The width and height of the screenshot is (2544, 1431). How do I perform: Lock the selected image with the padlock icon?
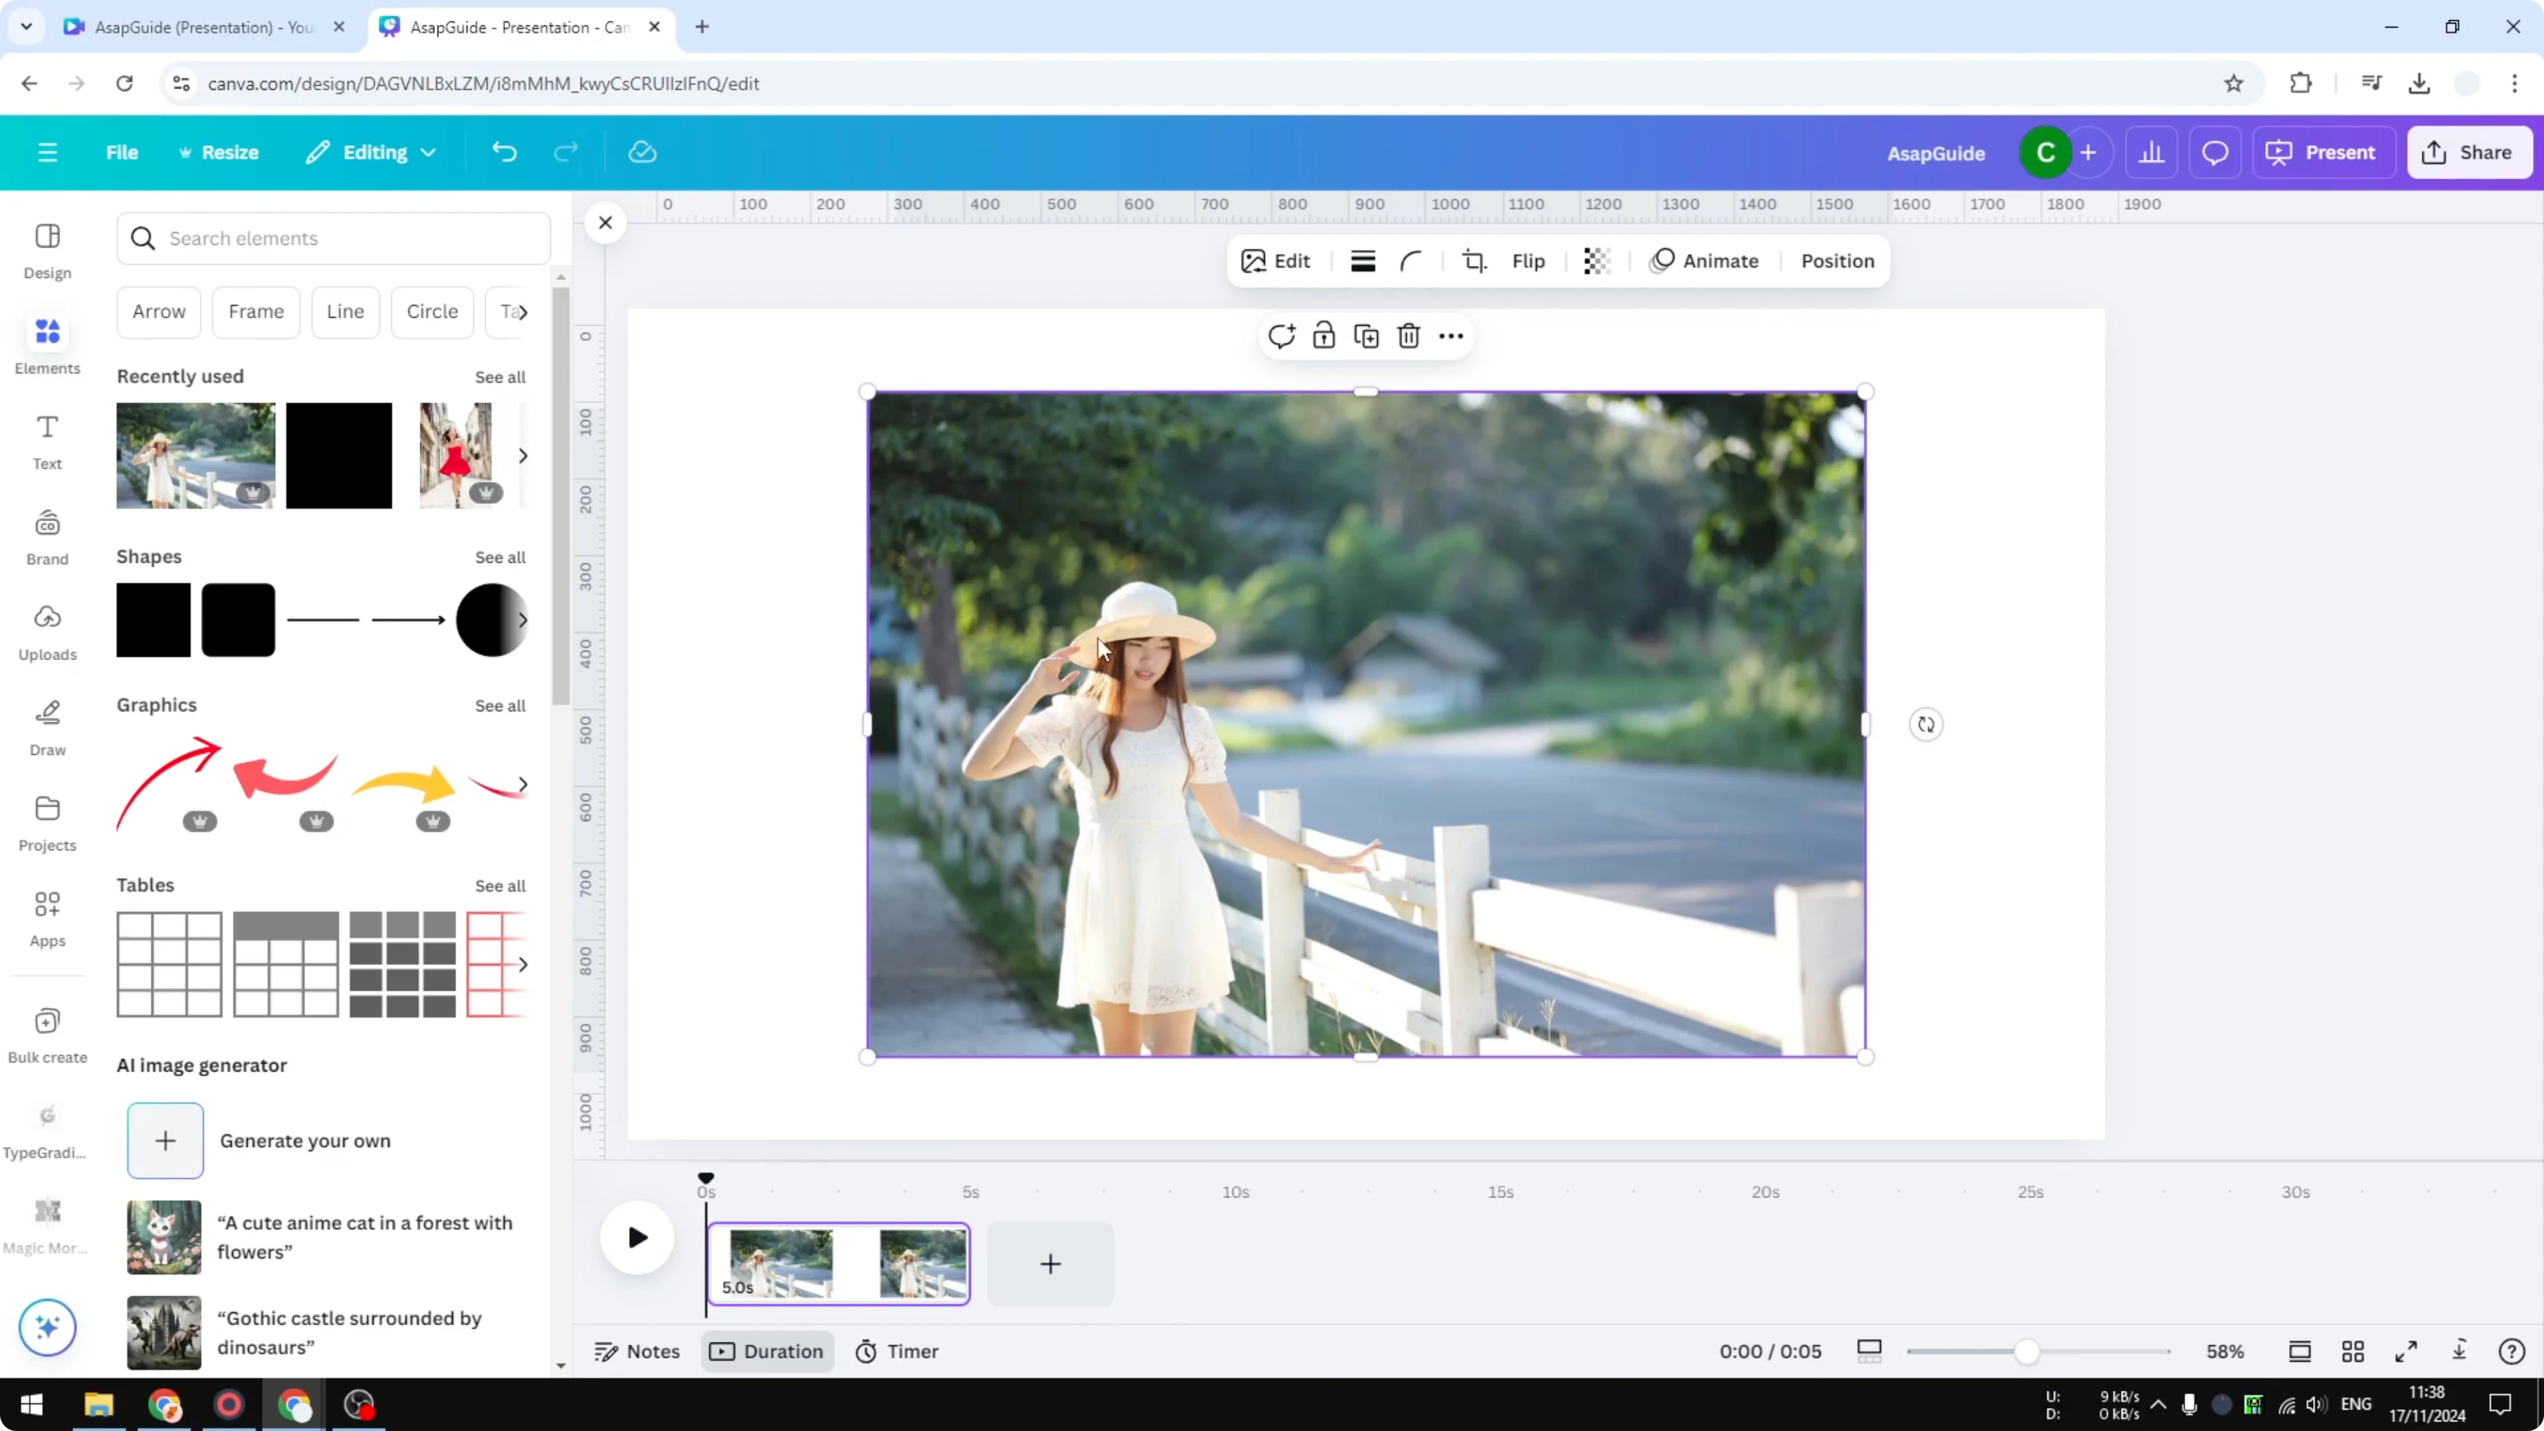(1323, 336)
